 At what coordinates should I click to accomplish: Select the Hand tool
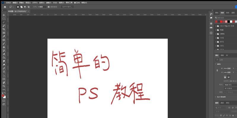pyautogui.click(x=4, y=83)
